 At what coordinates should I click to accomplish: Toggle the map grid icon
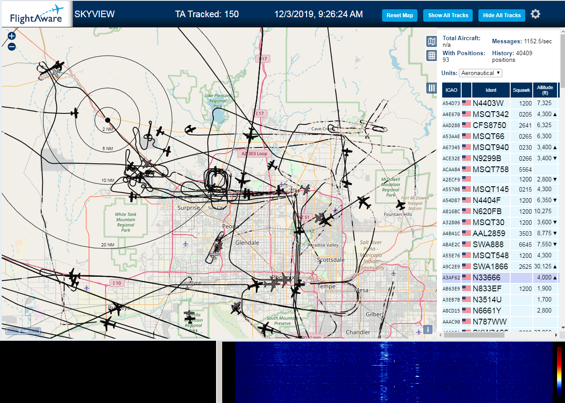point(432,56)
